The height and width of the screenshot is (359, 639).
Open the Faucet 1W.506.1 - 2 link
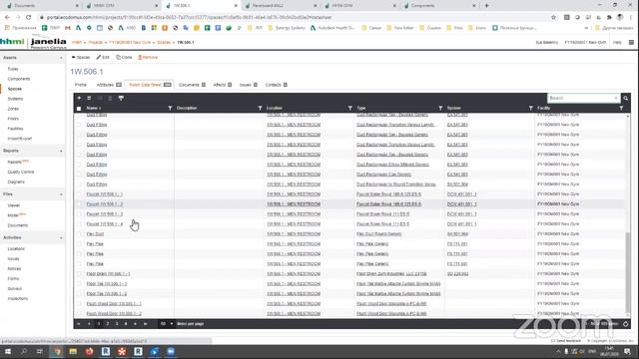point(105,203)
